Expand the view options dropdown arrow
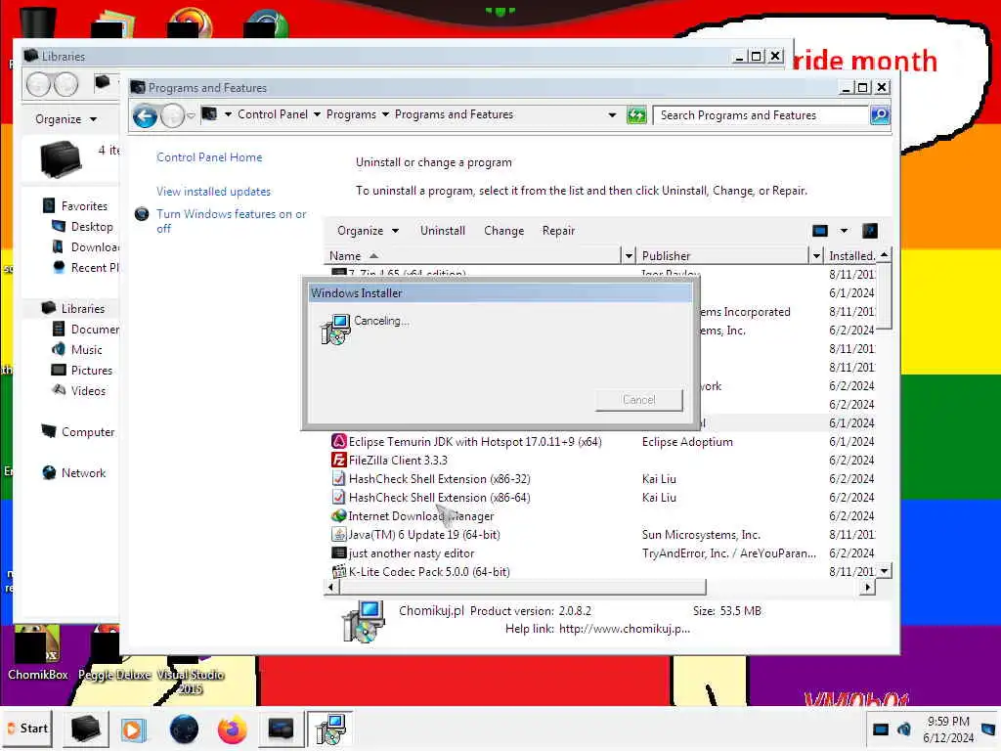The width and height of the screenshot is (1001, 751). pyautogui.click(x=844, y=231)
